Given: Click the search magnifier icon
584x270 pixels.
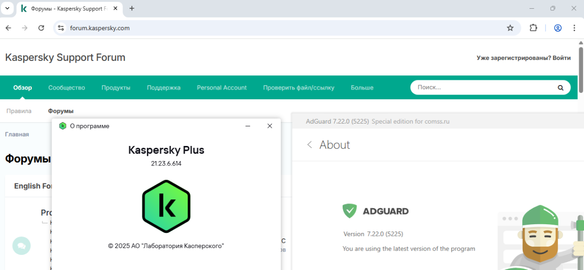Looking at the screenshot, I should 560,88.
